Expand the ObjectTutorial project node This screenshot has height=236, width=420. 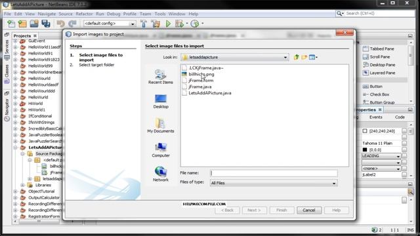coord(16,191)
